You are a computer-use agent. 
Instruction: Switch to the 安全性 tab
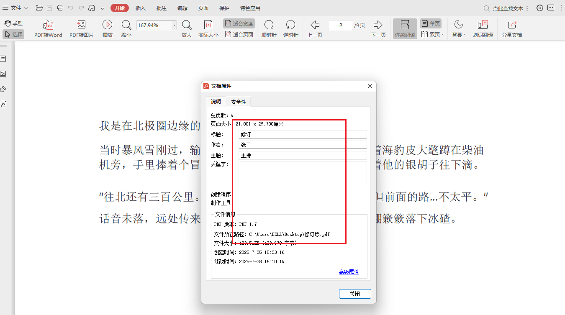point(238,101)
